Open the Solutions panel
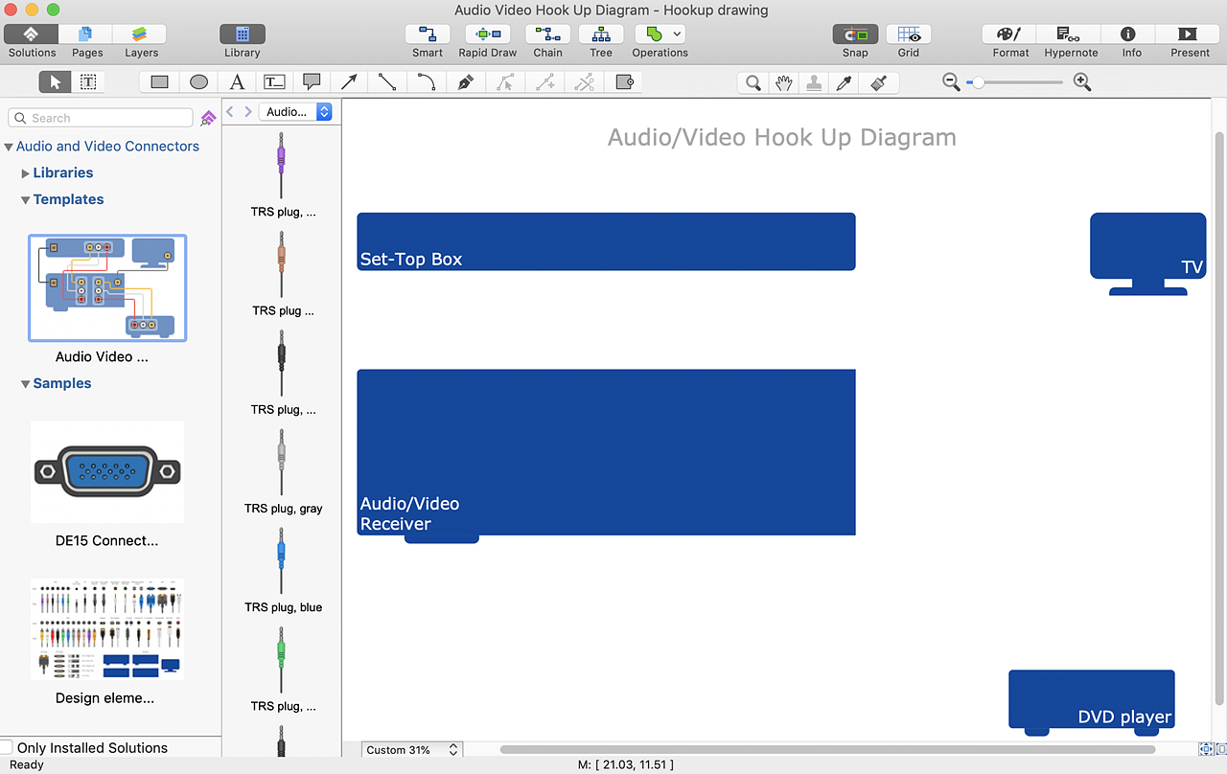Viewport: 1227px width, 774px height. 32,34
